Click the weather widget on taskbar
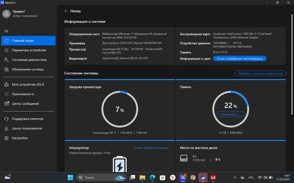Screen dimensions: 294x183 tap(8, 177)
